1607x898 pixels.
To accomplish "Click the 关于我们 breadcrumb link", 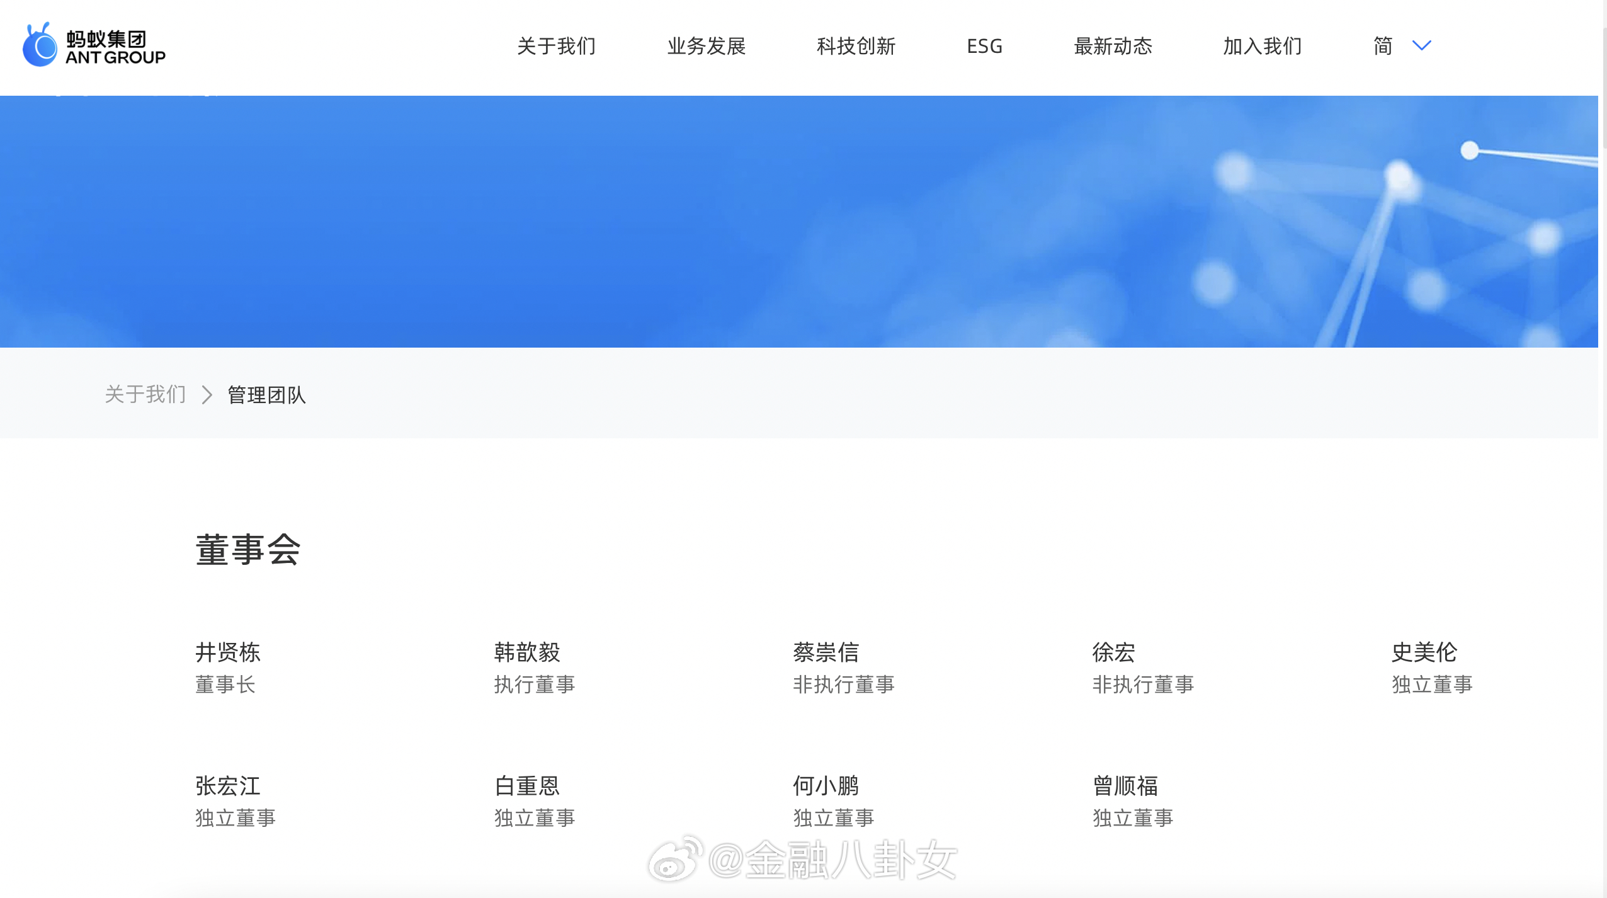I will [x=145, y=394].
